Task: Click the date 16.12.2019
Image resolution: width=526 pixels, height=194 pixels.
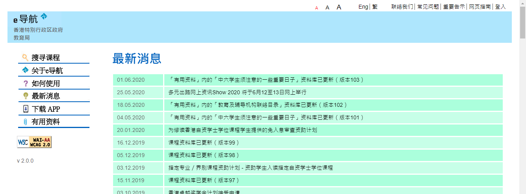Action: tap(131, 143)
